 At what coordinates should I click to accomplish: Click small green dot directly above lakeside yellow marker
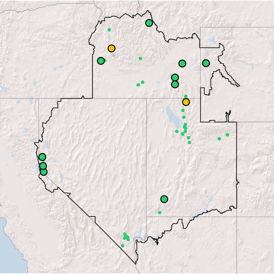[x=185, y=96]
